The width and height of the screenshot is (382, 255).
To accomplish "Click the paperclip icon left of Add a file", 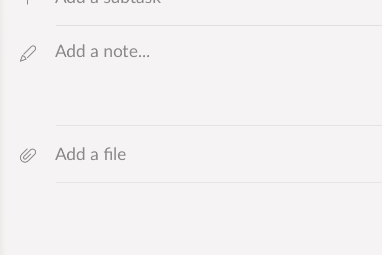I will [28, 155].
